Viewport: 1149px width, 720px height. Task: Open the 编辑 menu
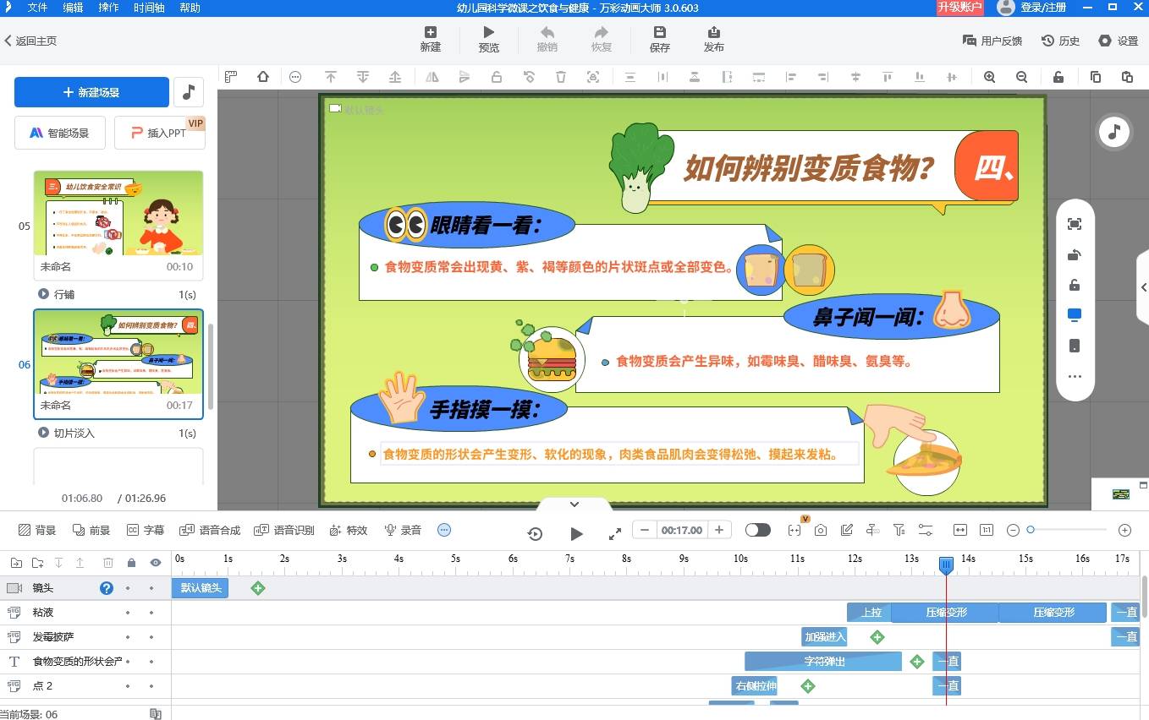click(x=73, y=8)
